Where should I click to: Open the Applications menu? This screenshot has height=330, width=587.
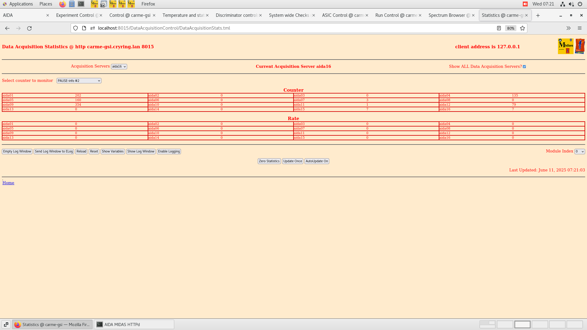click(x=18, y=4)
